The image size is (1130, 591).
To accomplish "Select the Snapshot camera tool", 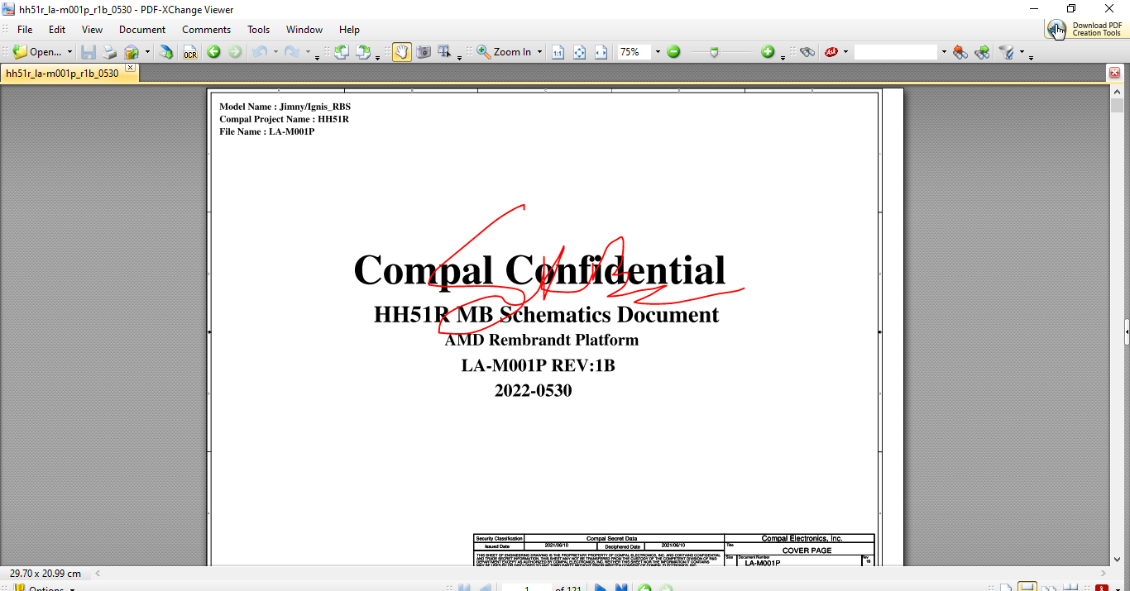I will tap(424, 52).
